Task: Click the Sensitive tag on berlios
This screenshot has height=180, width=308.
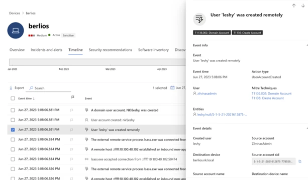Action: coord(68,35)
